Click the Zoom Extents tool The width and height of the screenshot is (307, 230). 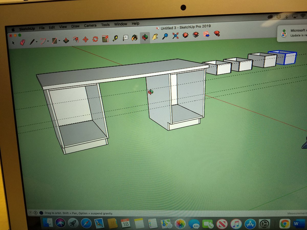pos(175,36)
